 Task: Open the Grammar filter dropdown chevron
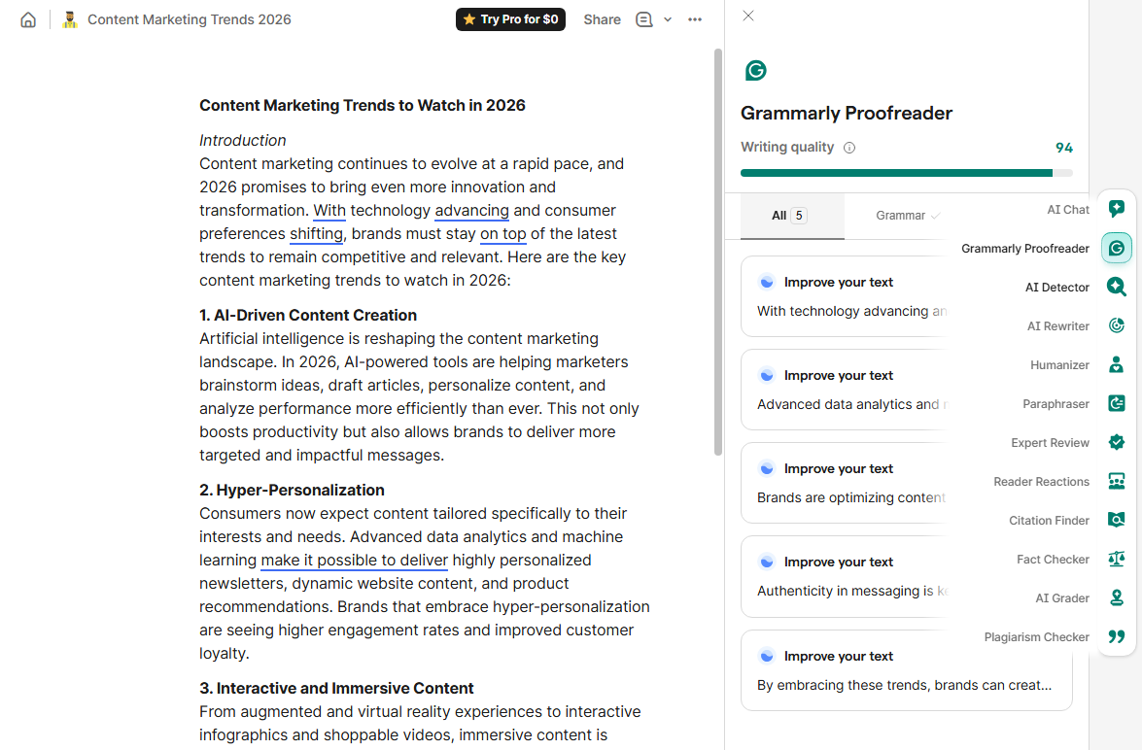935,215
